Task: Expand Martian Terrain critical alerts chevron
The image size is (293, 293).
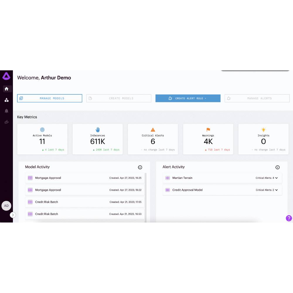Action: (276, 178)
